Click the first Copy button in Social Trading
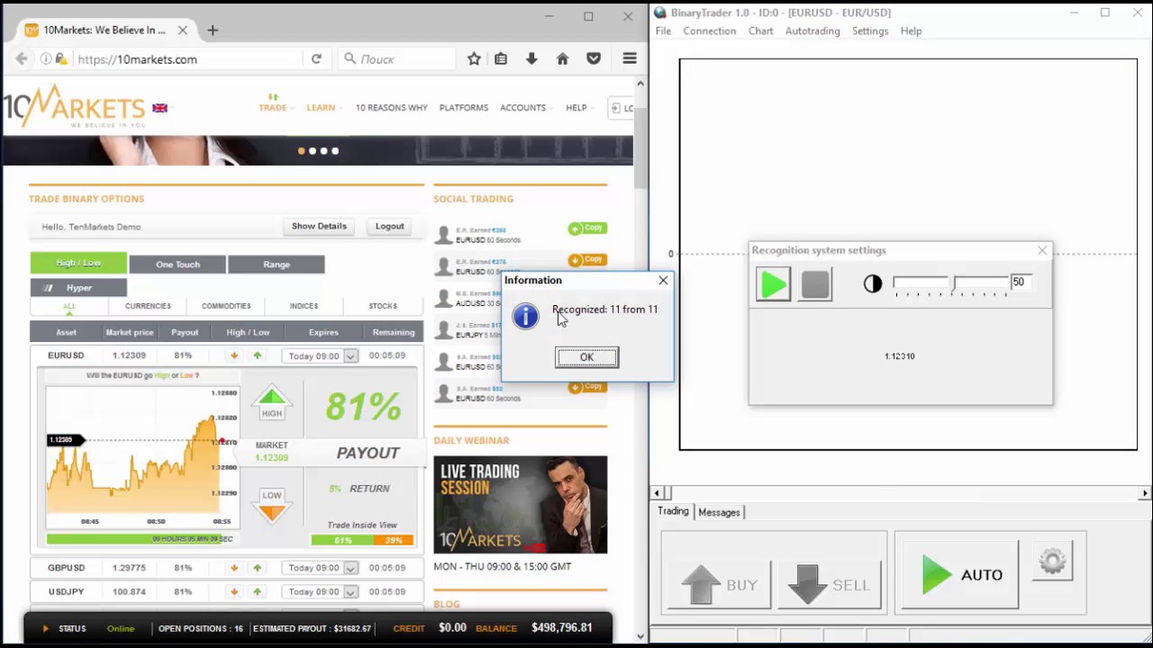This screenshot has height=648, width=1153. (587, 229)
